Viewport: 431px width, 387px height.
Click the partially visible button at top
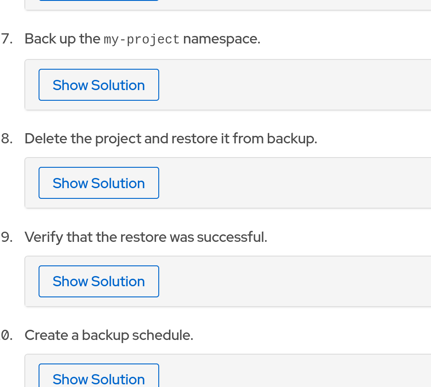(98, 0)
